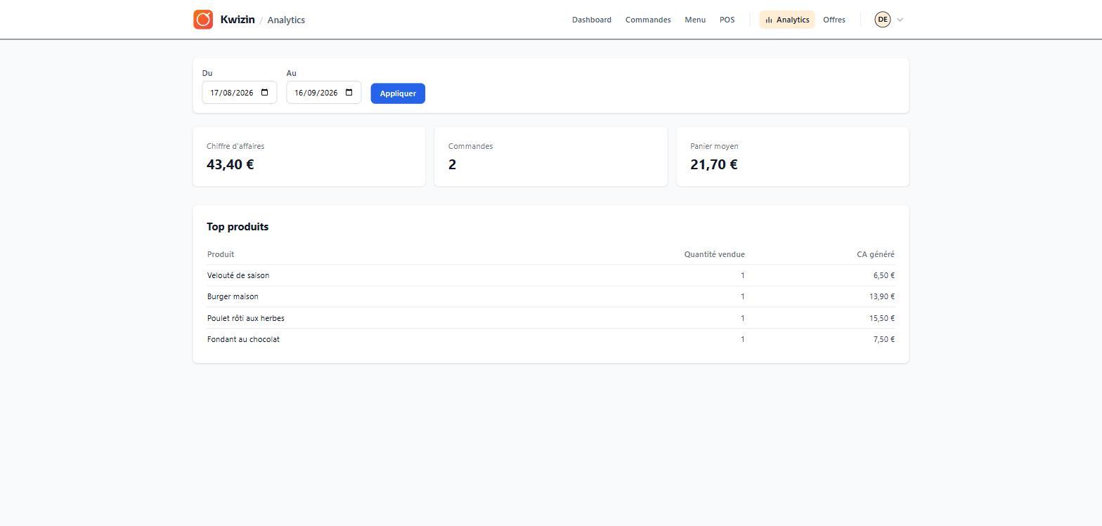Image resolution: width=1102 pixels, height=526 pixels.
Task: Click the 7,50 € revenue cell
Action: point(884,339)
